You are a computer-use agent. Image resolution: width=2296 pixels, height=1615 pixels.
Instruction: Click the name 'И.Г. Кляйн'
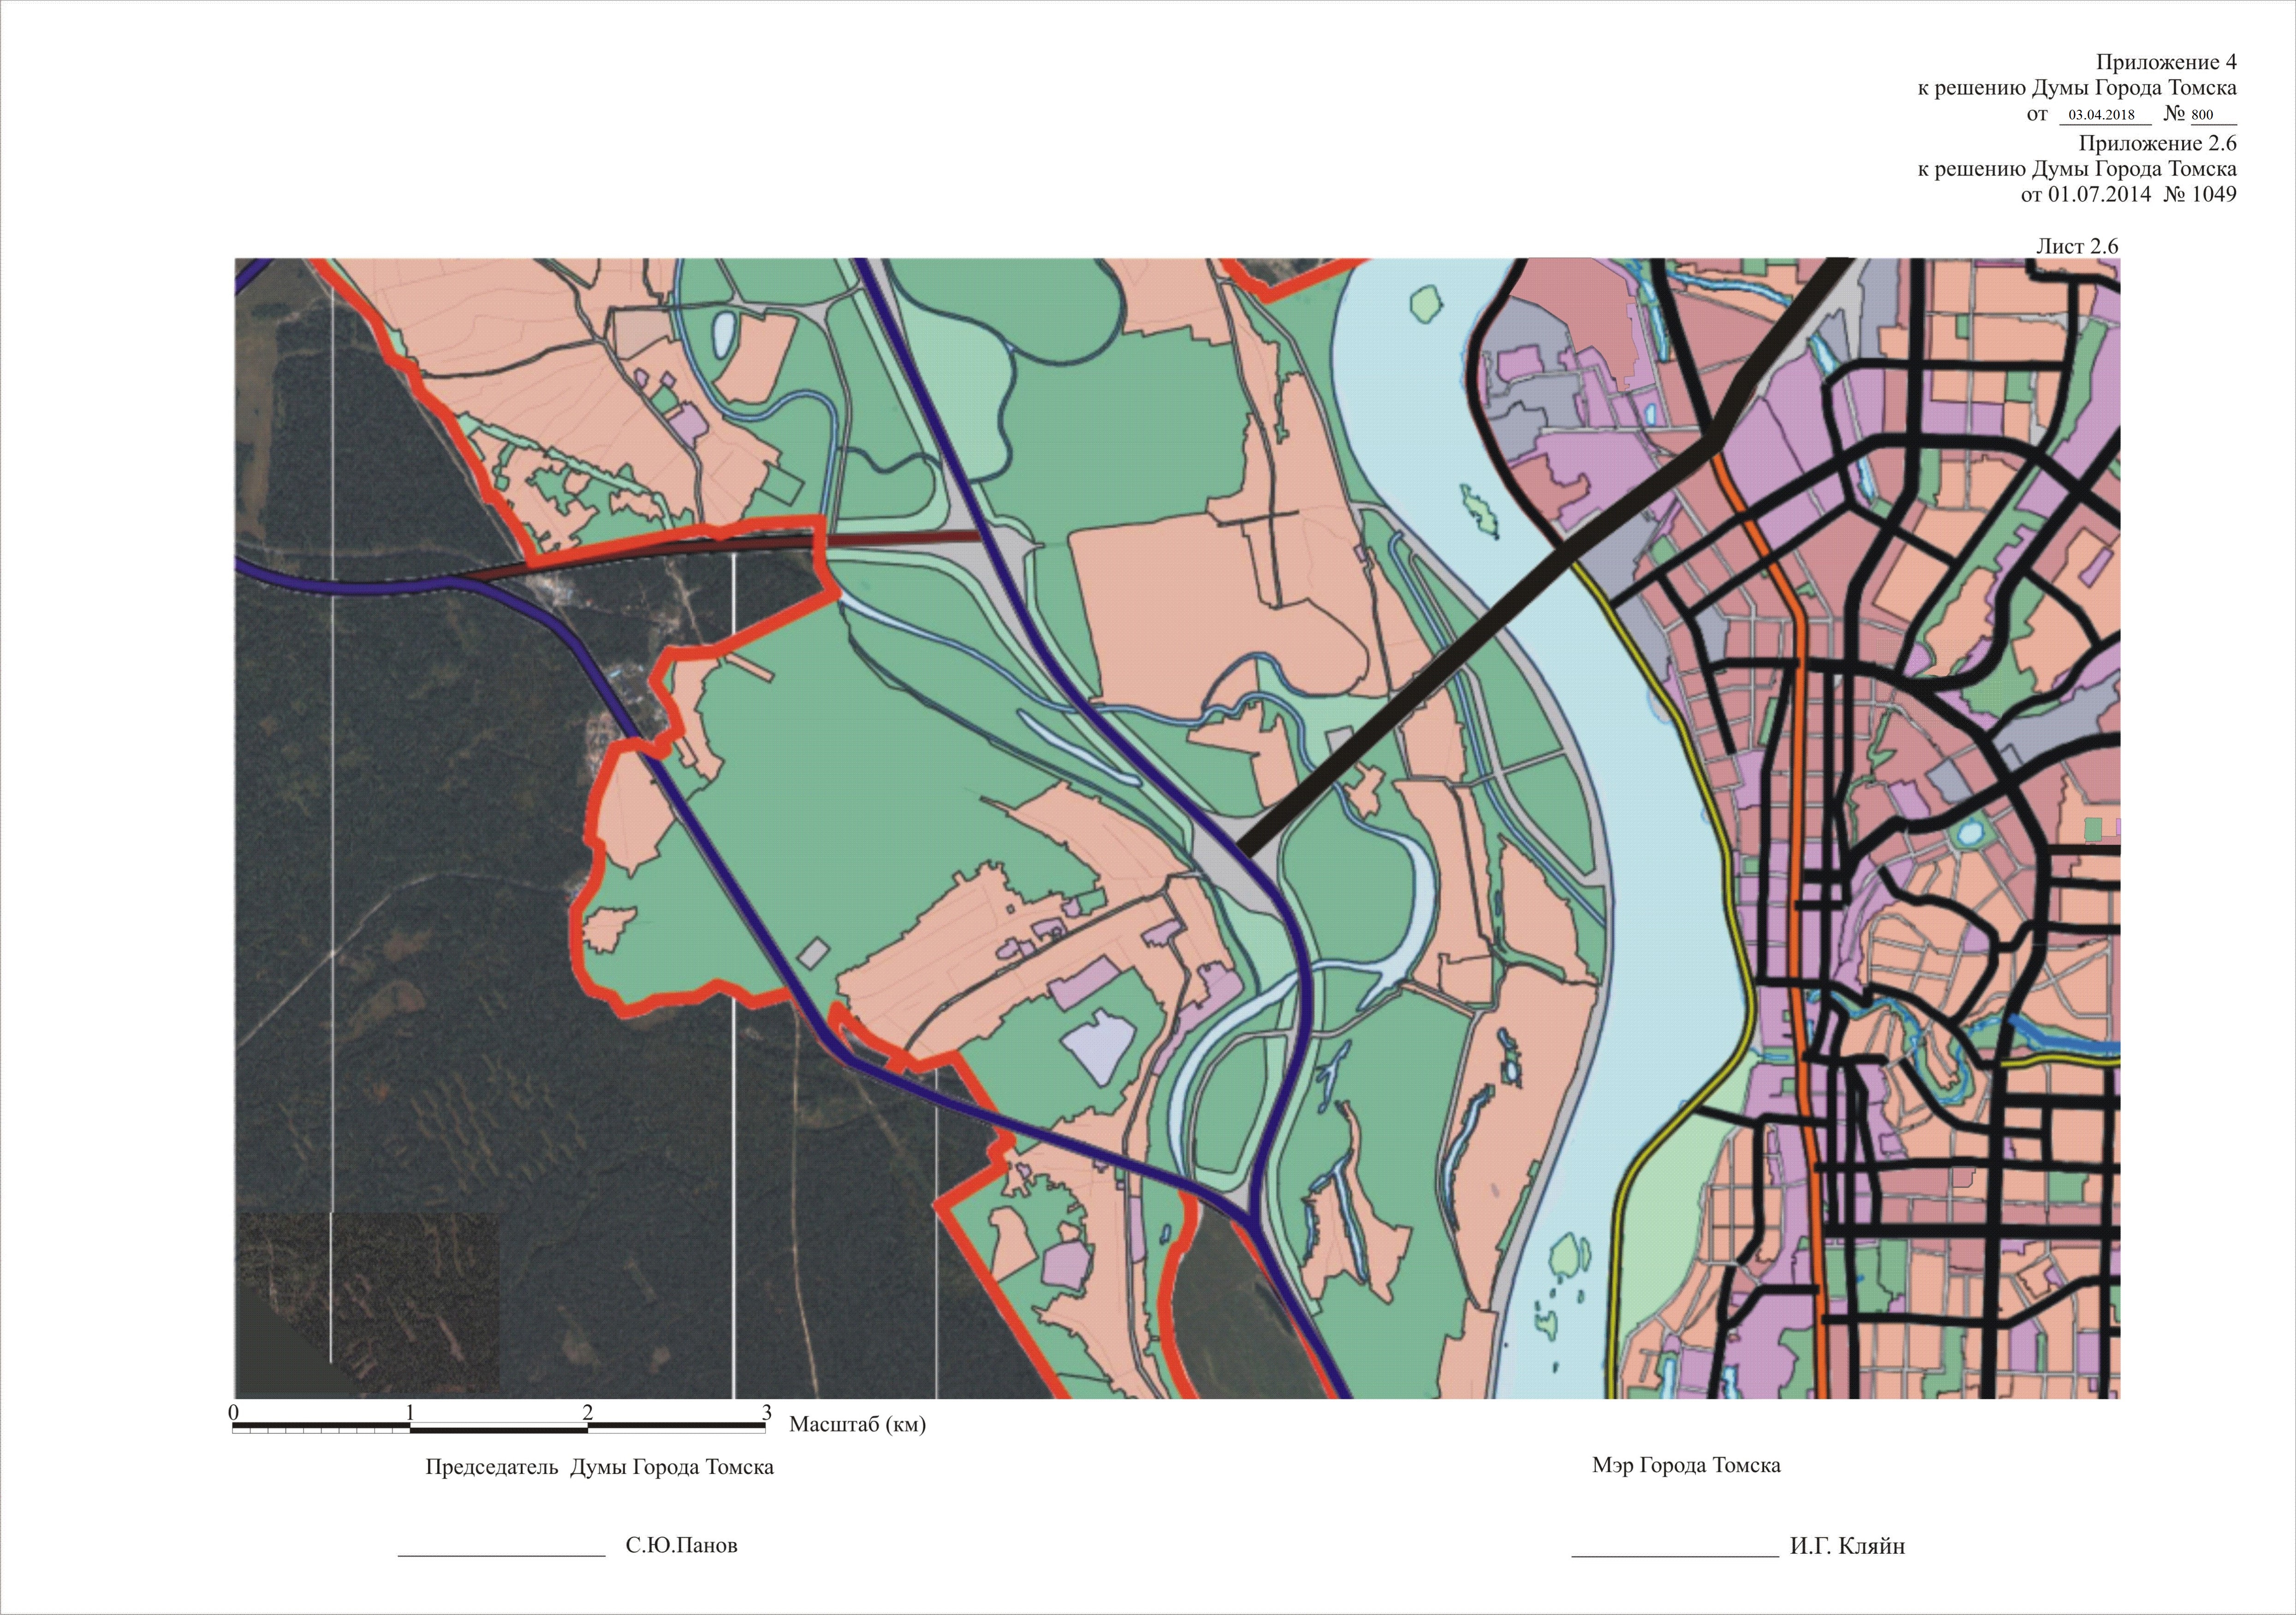[x=1847, y=1546]
